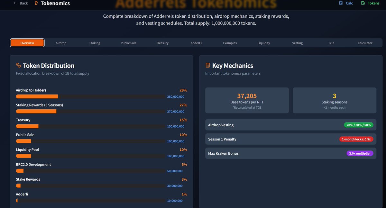Click the Treasury progress bar
Screen dimensions: 386x208
(x=90, y=126)
